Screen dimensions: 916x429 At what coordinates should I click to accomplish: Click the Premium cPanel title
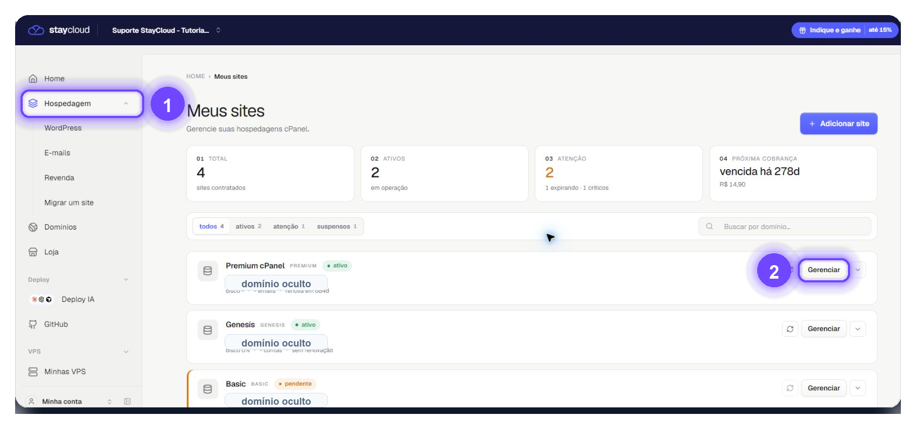click(x=255, y=266)
